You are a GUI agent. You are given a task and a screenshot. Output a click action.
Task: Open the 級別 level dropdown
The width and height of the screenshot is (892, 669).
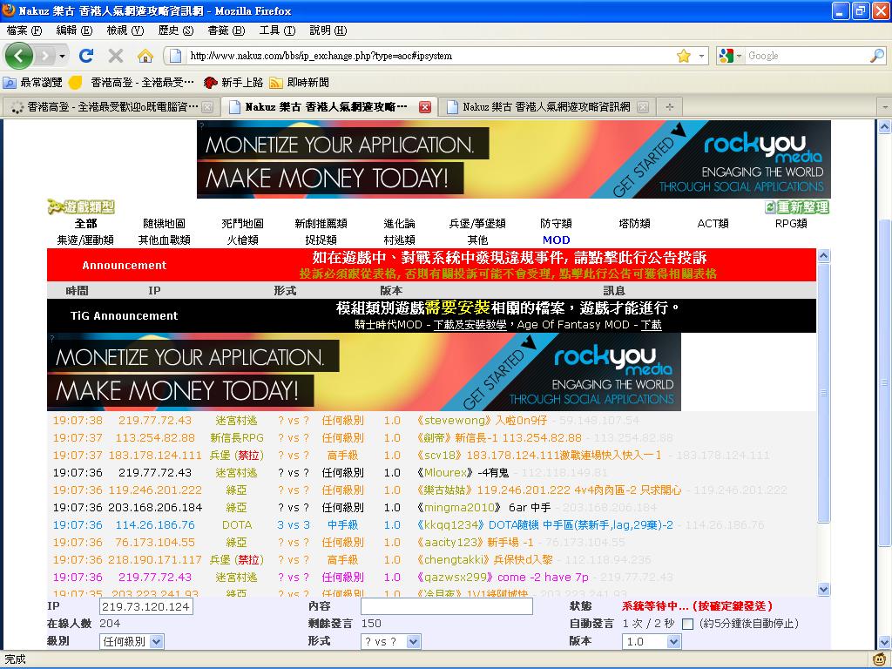click(132, 641)
